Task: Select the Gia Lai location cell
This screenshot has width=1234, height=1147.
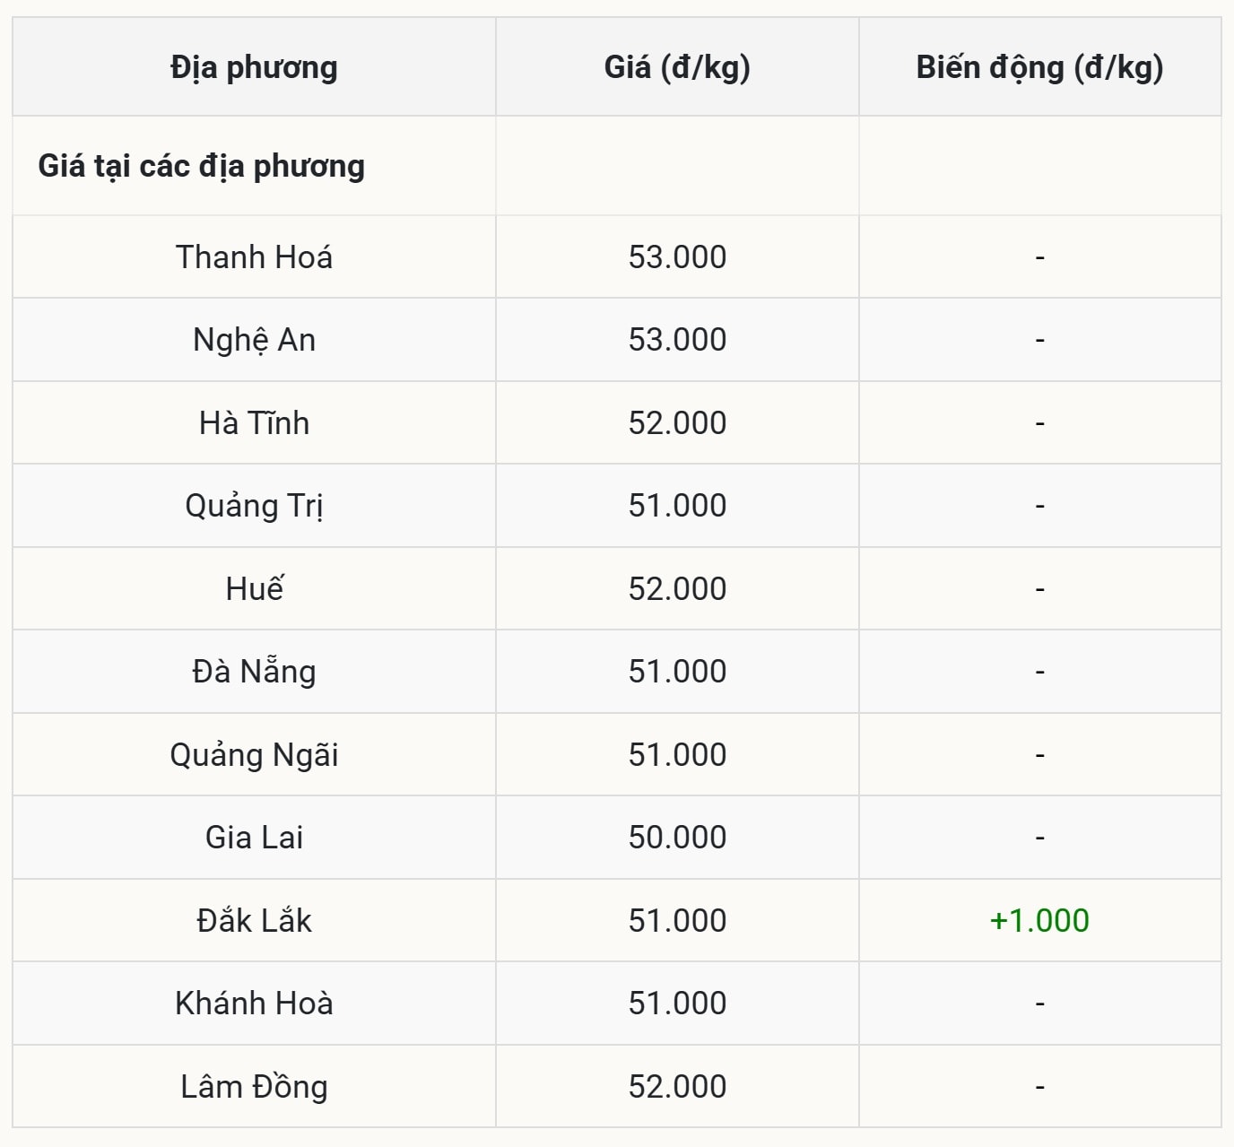Action: click(254, 838)
